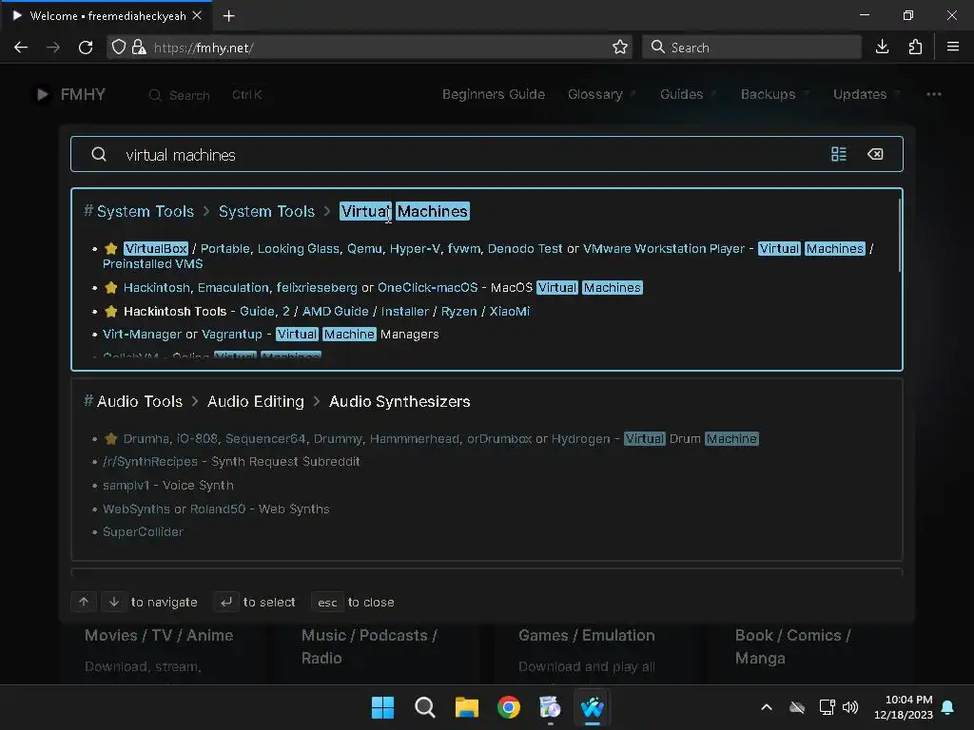Open the OneClick-macOS link
This screenshot has width=974, height=730.
click(x=427, y=287)
